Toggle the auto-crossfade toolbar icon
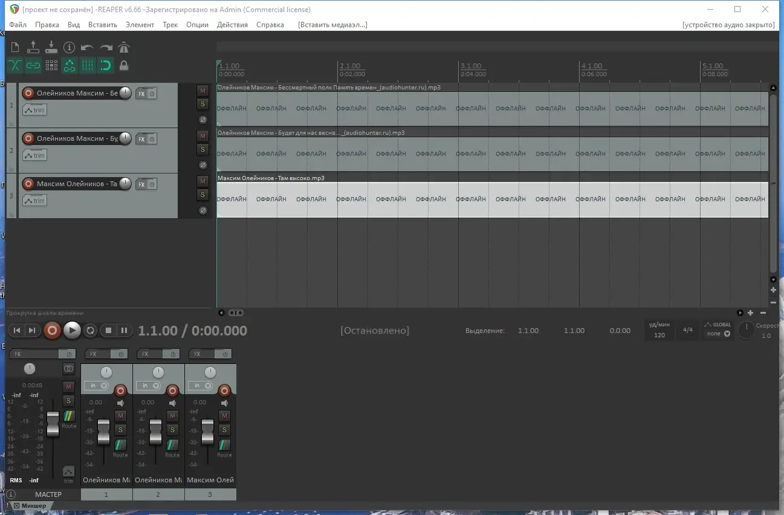Image resolution: width=784 pixels, height=515 pixels. click(15, 65)
